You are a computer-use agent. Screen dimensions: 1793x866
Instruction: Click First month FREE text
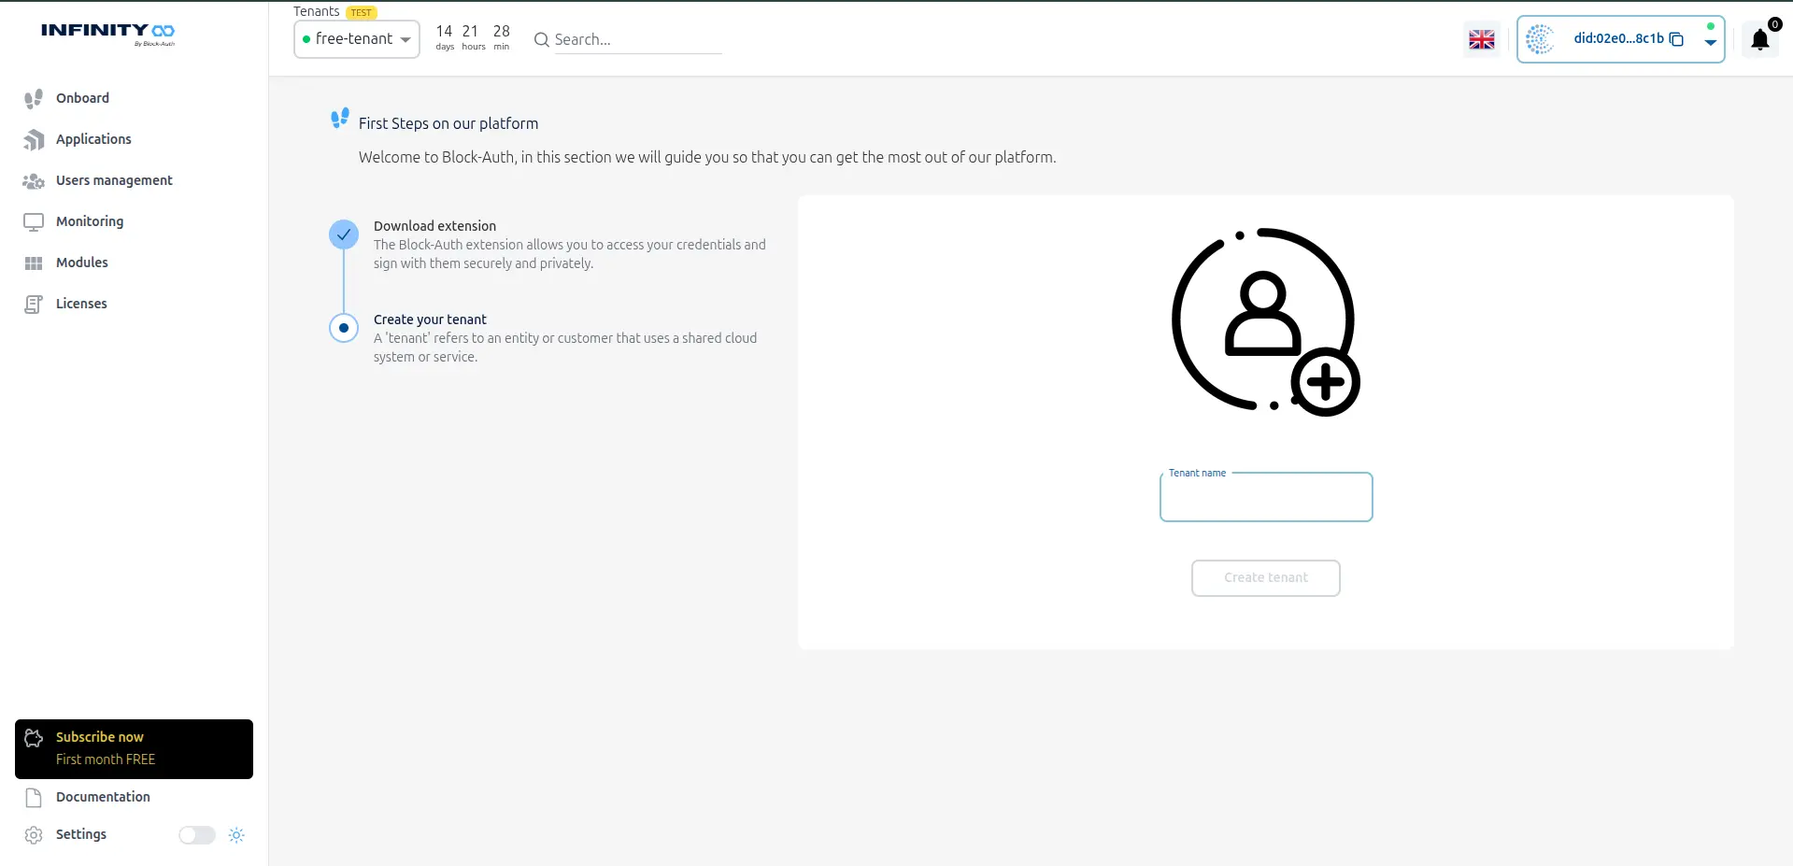tap(106, 760)
